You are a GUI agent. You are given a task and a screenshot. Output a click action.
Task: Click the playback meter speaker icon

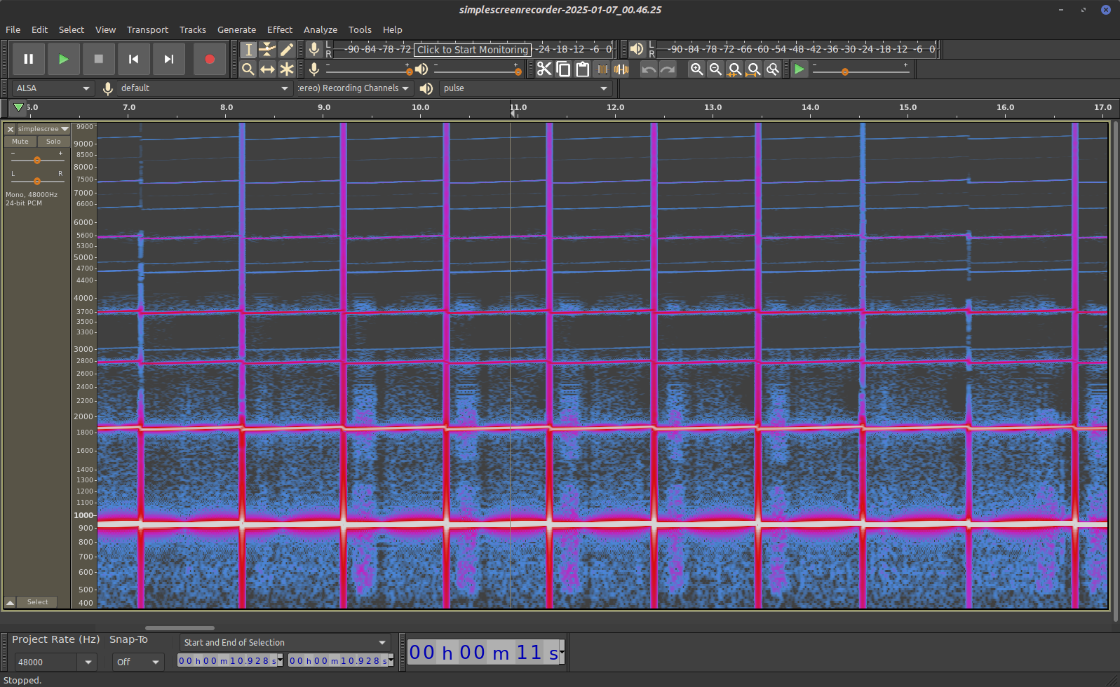point(636,49)
